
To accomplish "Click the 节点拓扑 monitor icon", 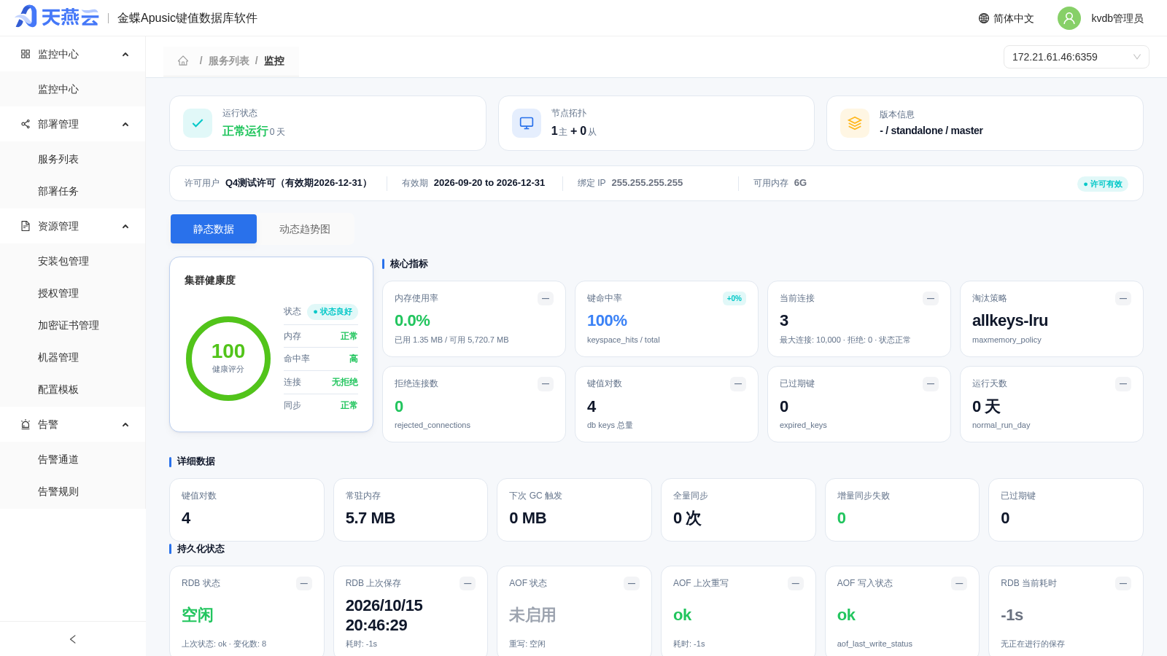I will point(527,123).
